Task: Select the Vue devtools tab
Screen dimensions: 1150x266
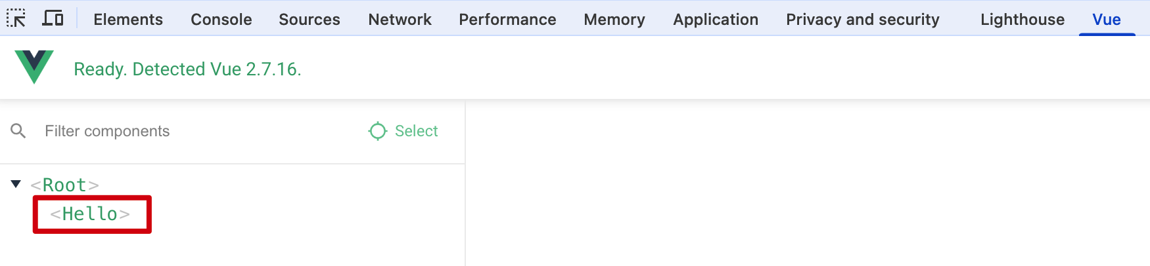Action: (x=1106, y=20)
